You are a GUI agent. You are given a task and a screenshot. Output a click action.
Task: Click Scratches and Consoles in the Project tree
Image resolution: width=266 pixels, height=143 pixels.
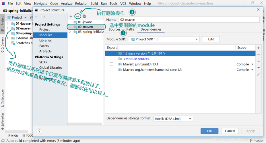pyautogui.click(x=22, y=43)
